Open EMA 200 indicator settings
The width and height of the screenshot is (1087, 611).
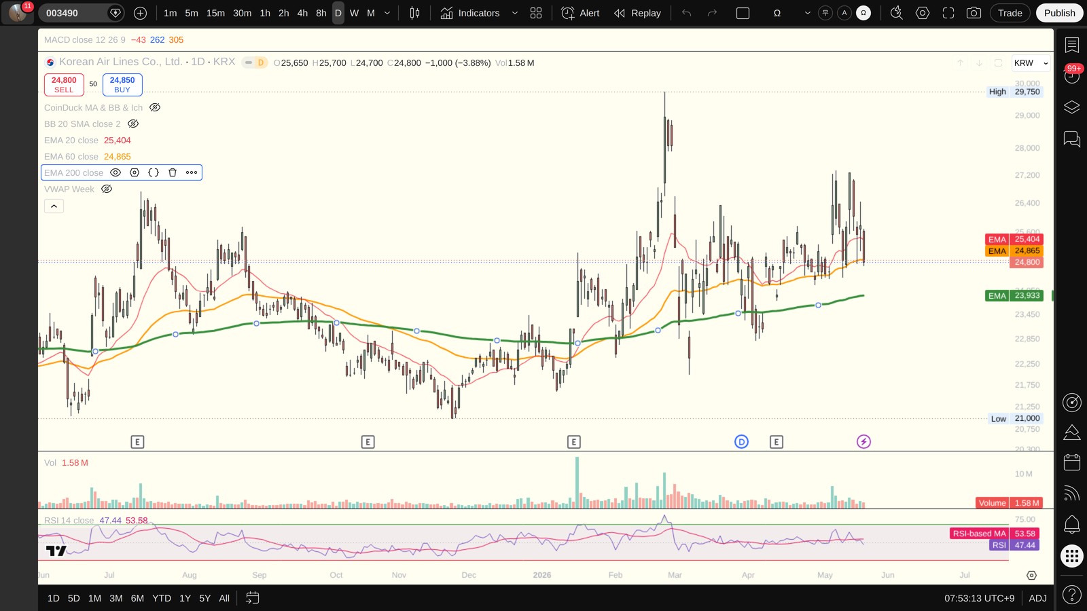tap(135, 172)
